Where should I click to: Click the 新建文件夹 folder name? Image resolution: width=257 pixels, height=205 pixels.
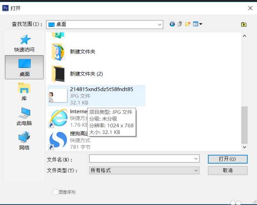(x=82, y=52)
